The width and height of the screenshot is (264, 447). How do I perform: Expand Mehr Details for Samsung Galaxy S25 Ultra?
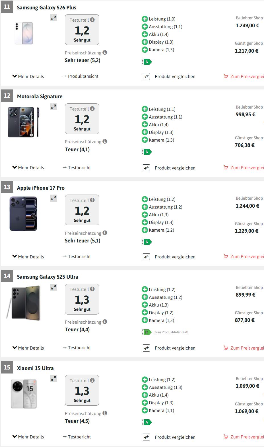(28, 348)
